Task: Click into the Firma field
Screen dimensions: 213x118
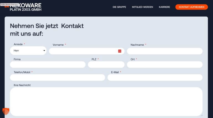Action: (x=48, y=64)
